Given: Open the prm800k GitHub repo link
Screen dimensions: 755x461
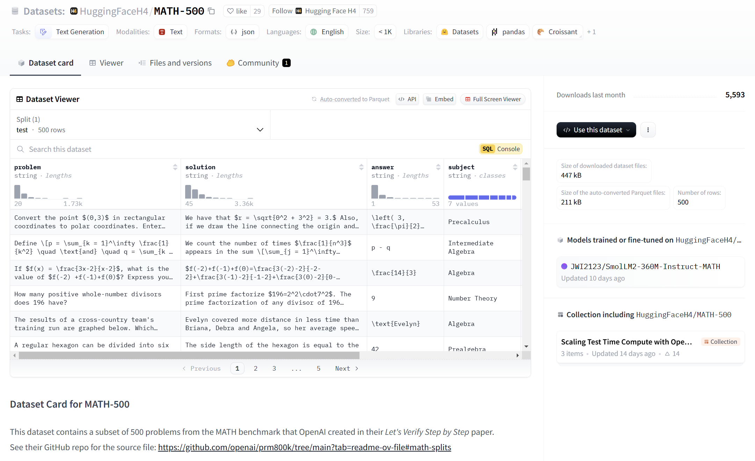Looking at the screenshot, I should click(304, 447).
